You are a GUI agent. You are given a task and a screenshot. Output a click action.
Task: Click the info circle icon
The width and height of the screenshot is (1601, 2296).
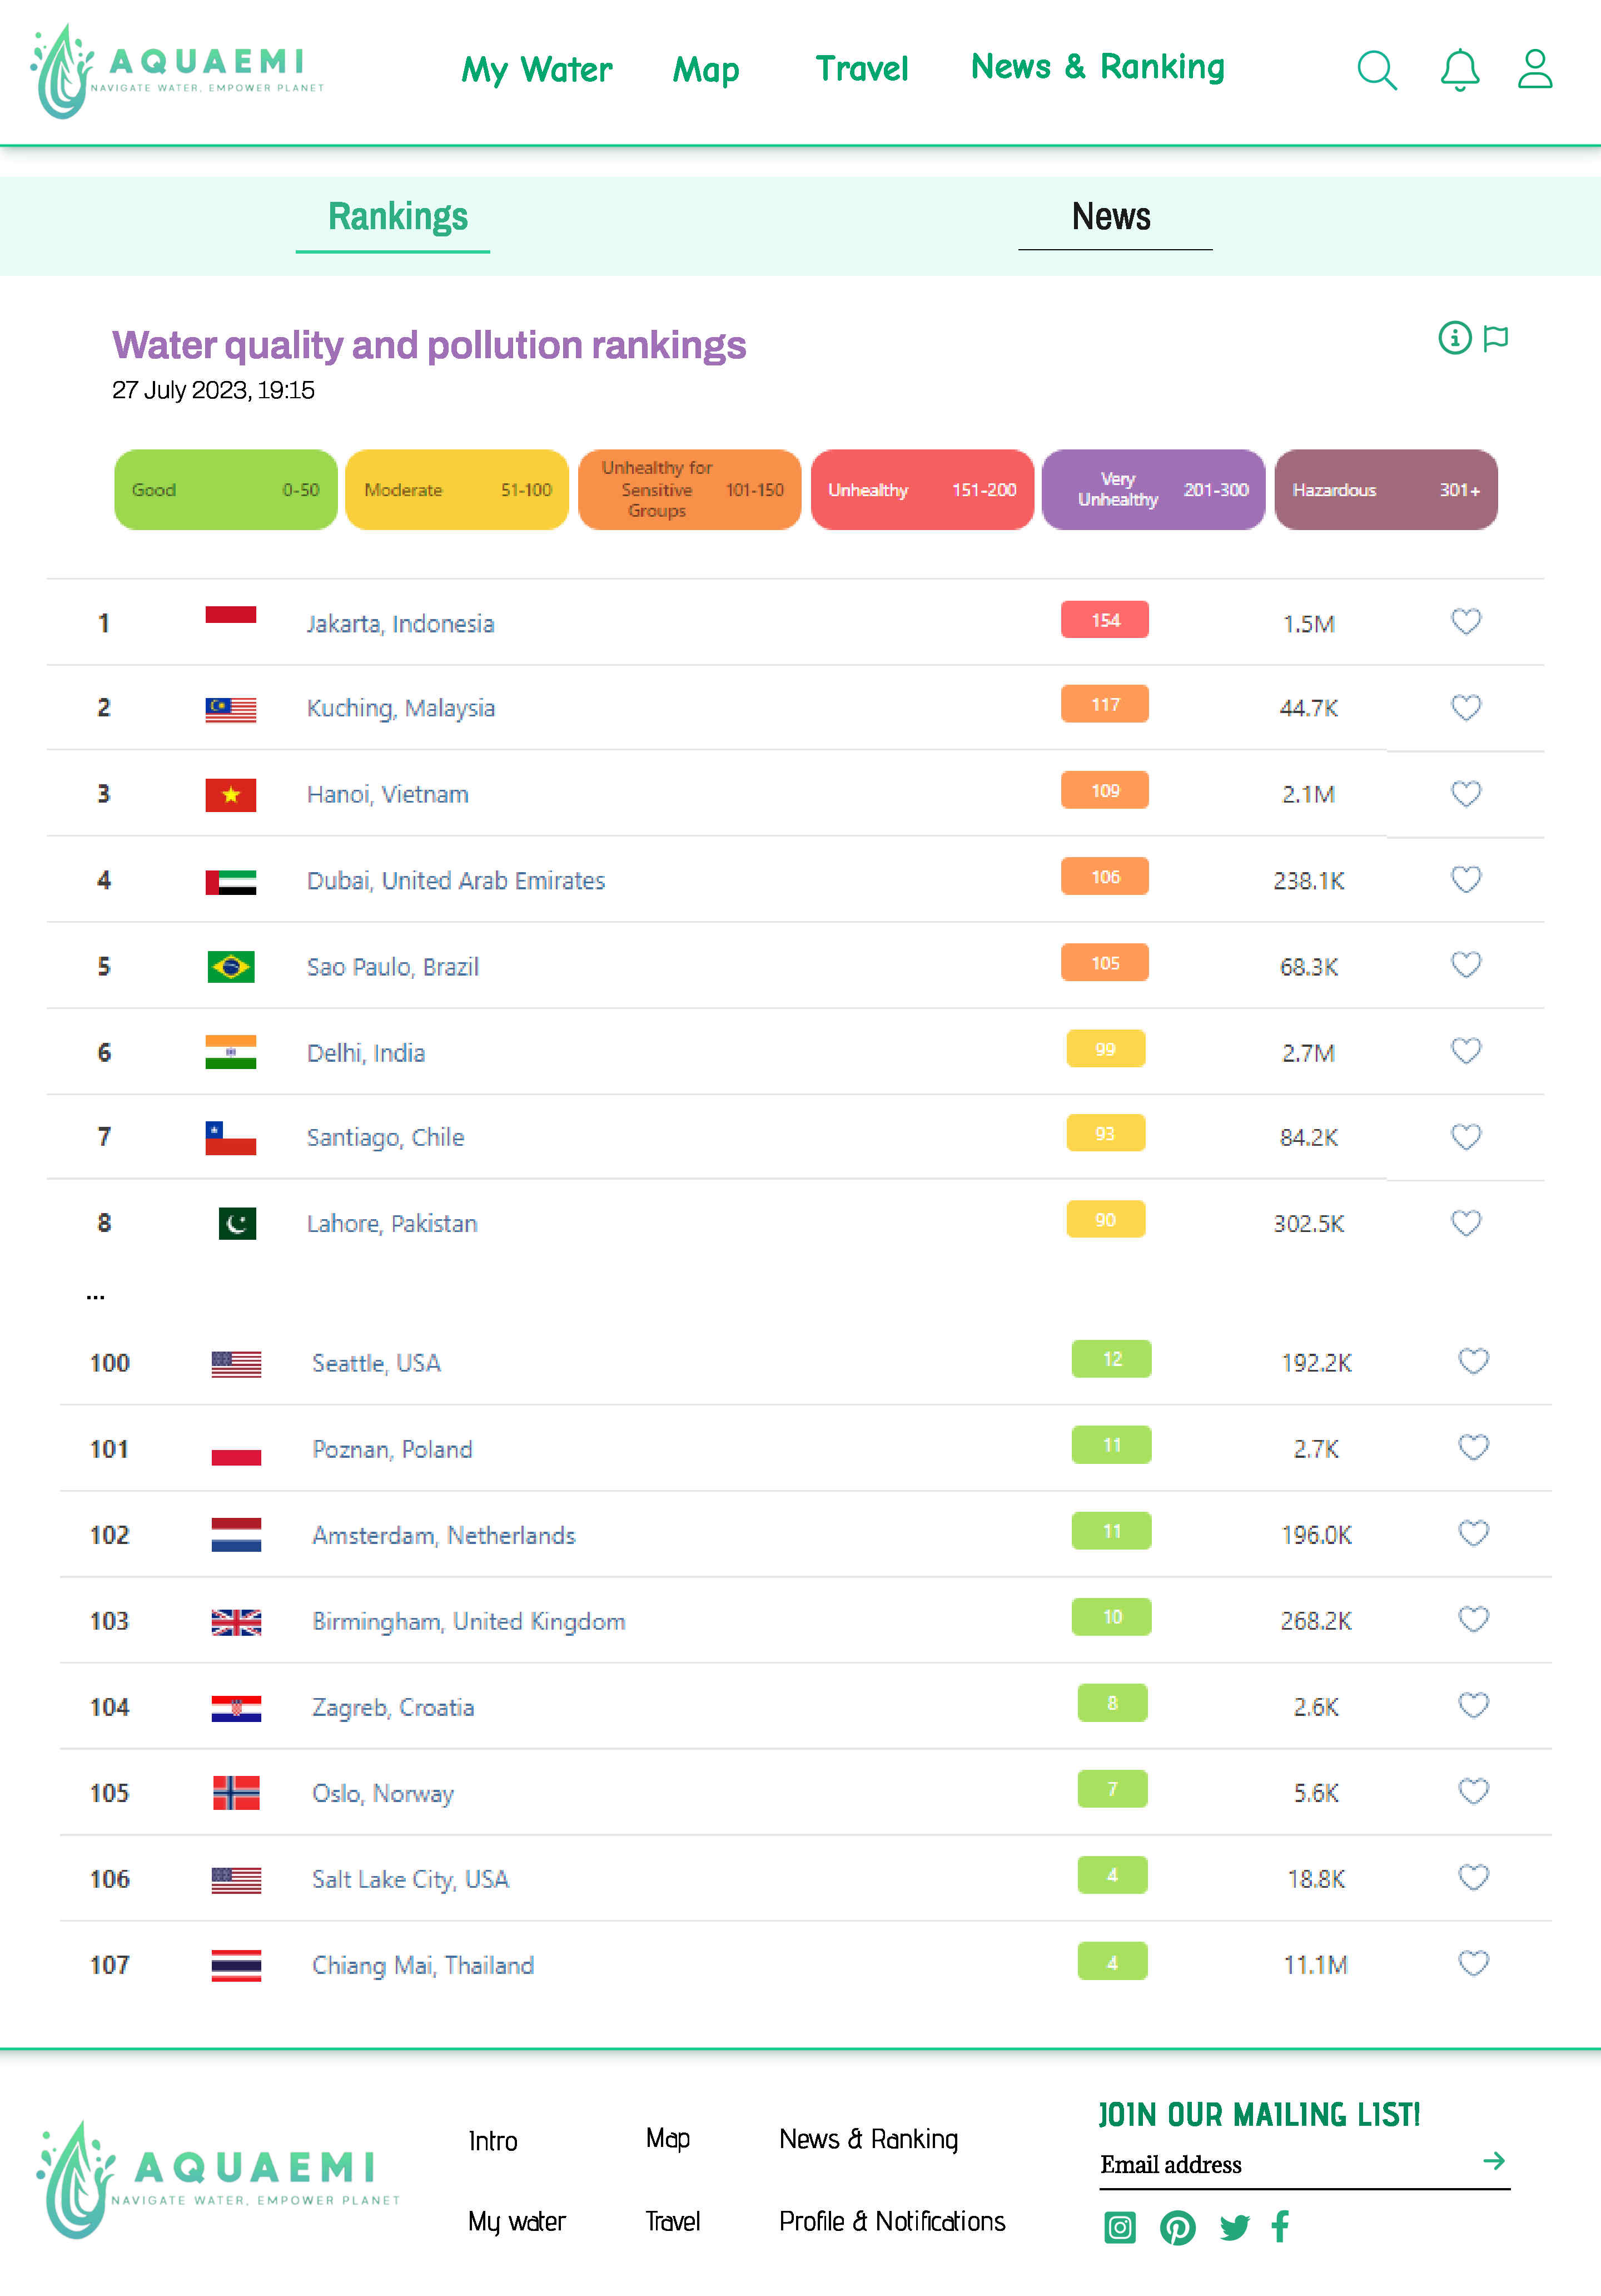(1454, 338)
